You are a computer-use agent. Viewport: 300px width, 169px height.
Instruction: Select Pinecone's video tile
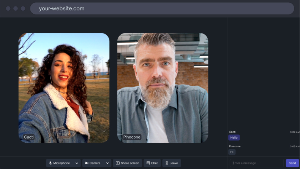(163, 88)
